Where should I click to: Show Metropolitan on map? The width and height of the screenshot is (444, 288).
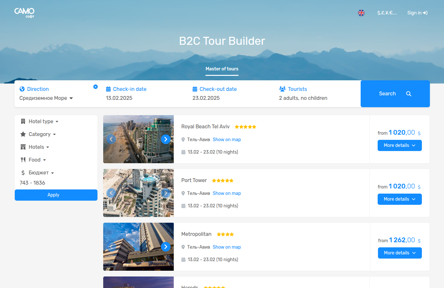[x=227, y=247]
